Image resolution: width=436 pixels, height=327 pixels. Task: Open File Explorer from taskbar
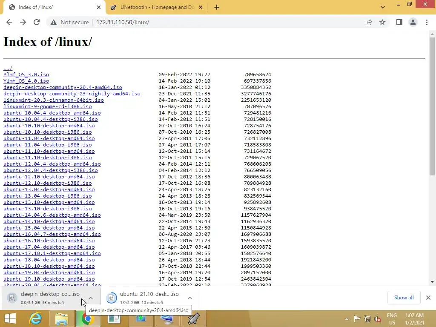tap(61, 318)
